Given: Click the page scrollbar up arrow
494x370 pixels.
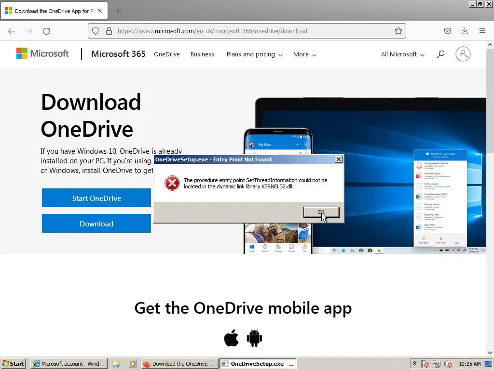Looking at the screenshot, I should [490, 45].
